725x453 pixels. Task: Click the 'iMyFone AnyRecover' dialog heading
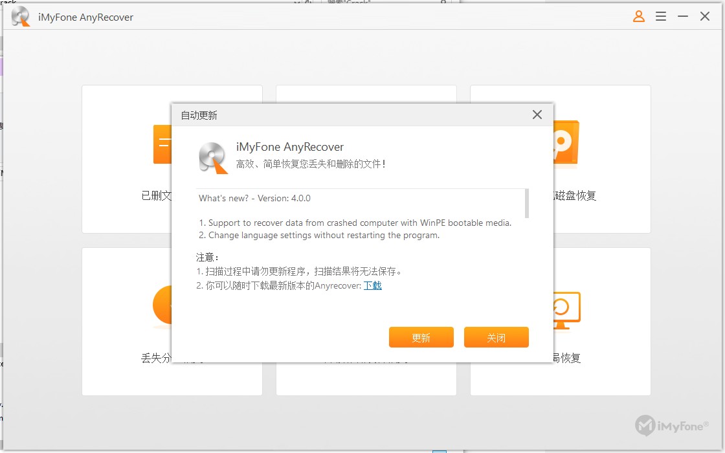pyautogui.click(x=290, y=147)
